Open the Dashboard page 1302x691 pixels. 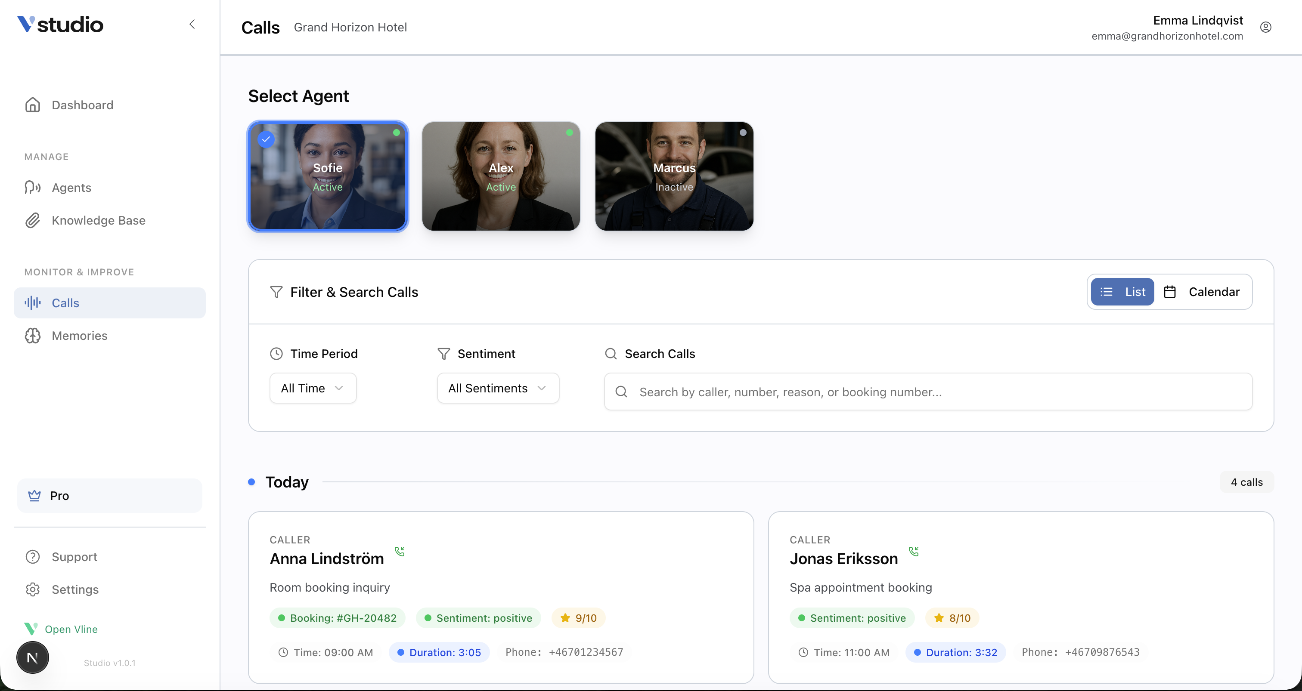(x=82, y=105)
